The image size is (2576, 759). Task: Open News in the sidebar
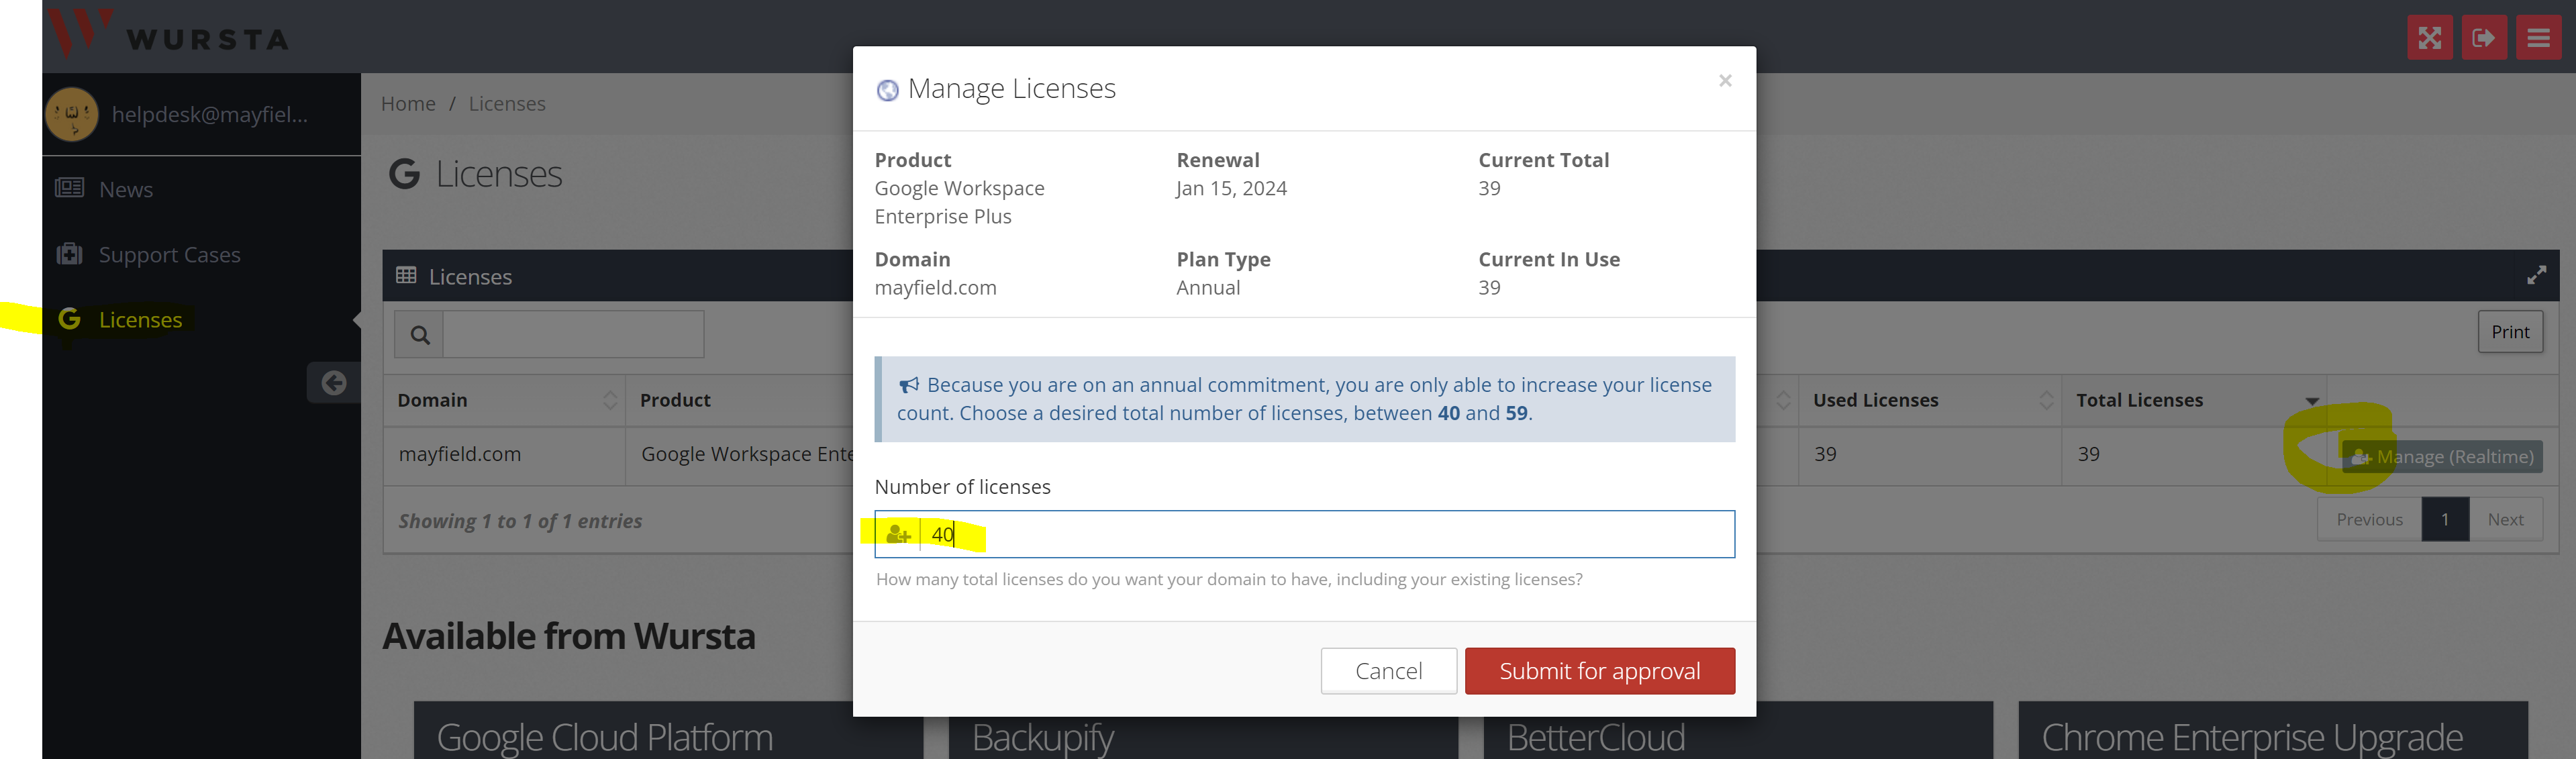pyautogui.click(x=125, y=189)
